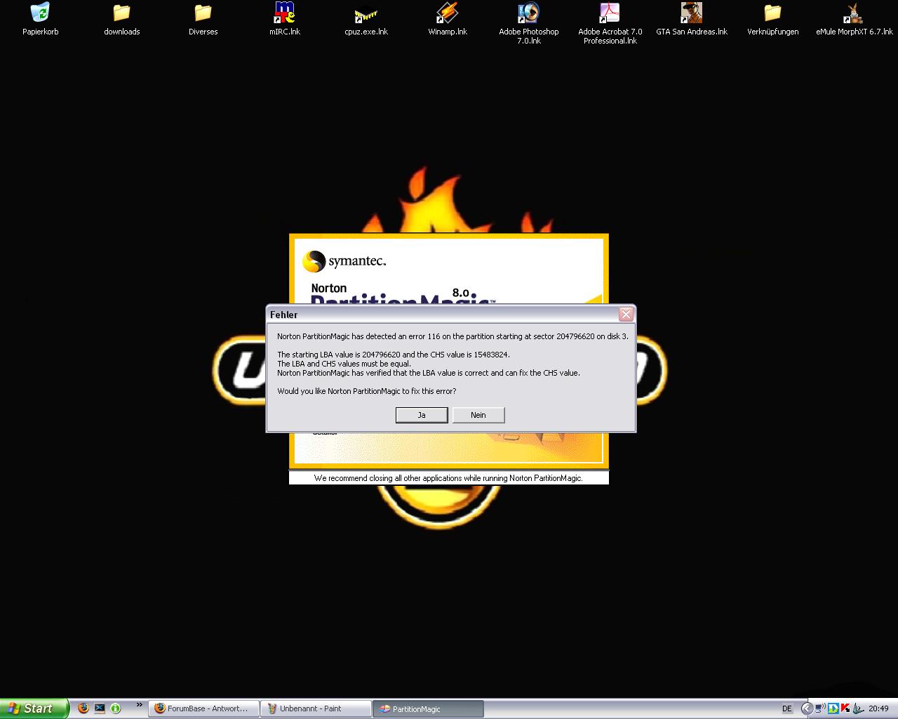Click the green quick launch icon
This screenshot has width=898, height=719.
coord(116,708)
